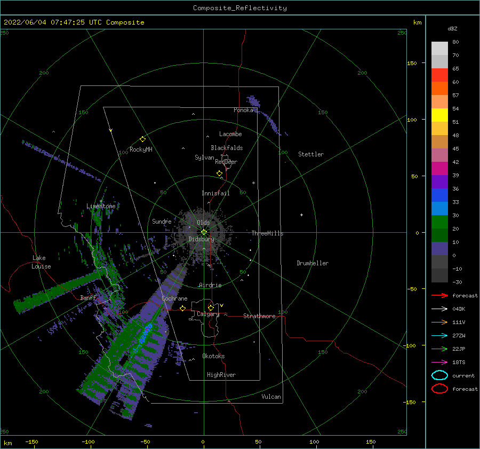Pick the magenta swatch below 42 dBZ
Image resolution: width=480 pixels, height=449 pixels.
(439, 168)
